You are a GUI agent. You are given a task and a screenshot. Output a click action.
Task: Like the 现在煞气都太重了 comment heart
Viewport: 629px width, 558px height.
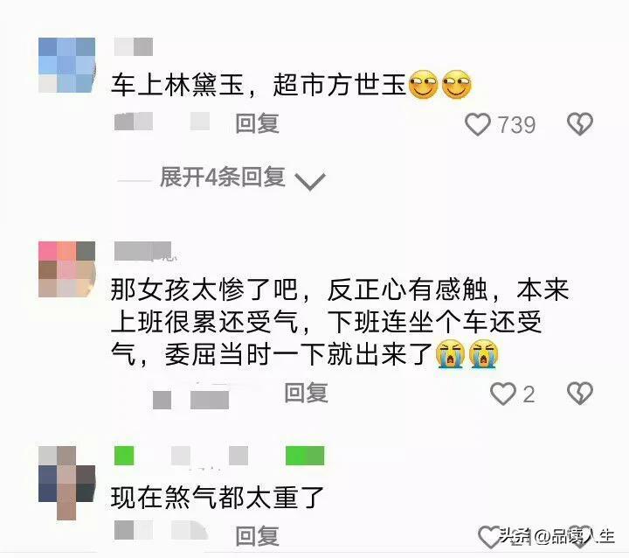[490, 536]
